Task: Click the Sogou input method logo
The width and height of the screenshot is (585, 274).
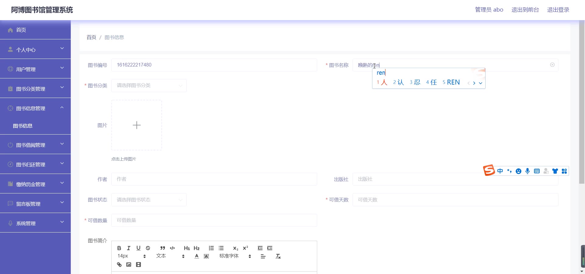Action: (489, 170)
